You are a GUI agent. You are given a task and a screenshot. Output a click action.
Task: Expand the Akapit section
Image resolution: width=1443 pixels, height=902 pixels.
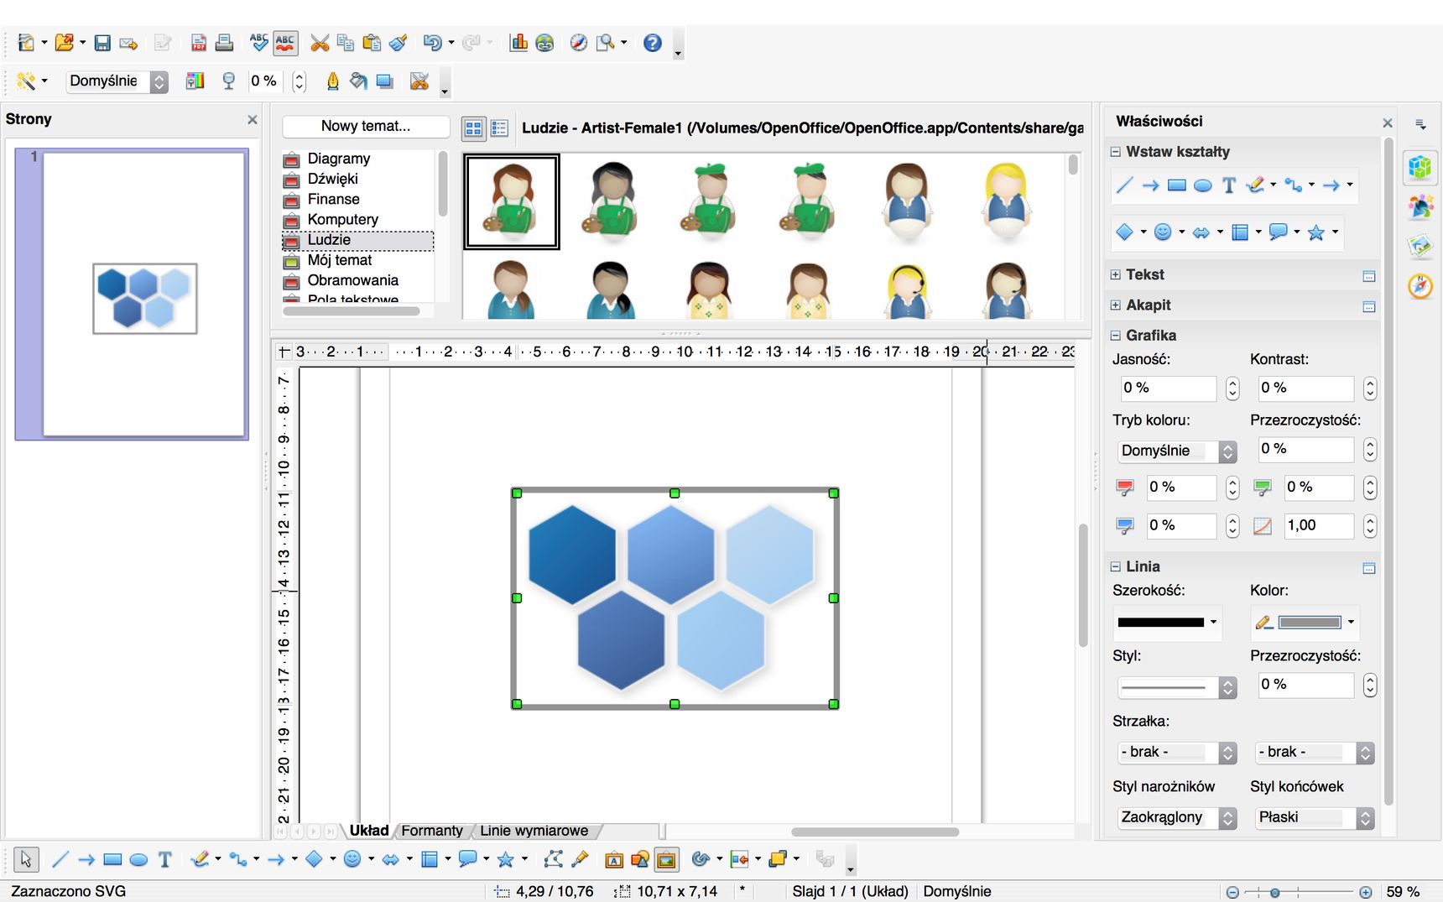click(x=1116, y=305)
